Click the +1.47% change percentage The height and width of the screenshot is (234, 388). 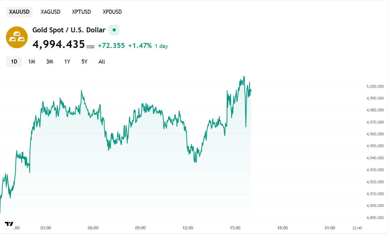click(140, 46)
